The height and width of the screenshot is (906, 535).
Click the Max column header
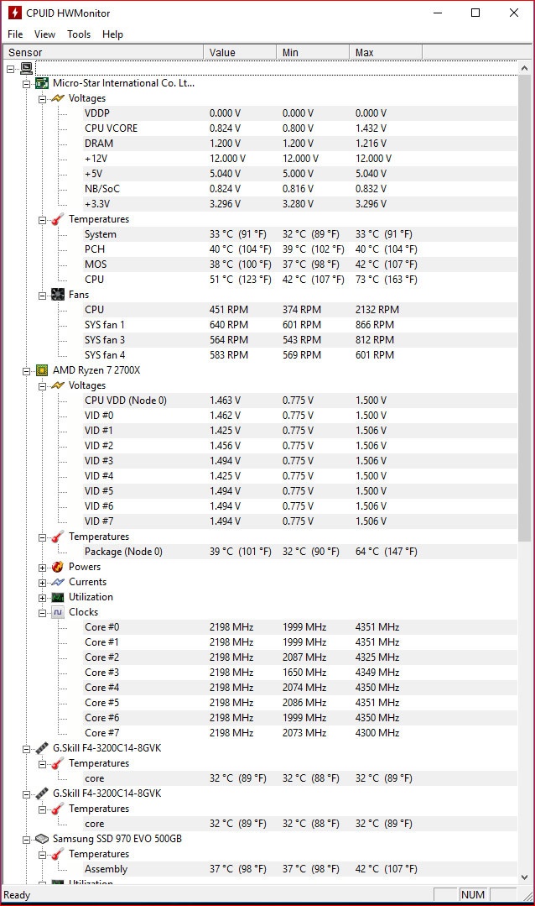[385, 52]
